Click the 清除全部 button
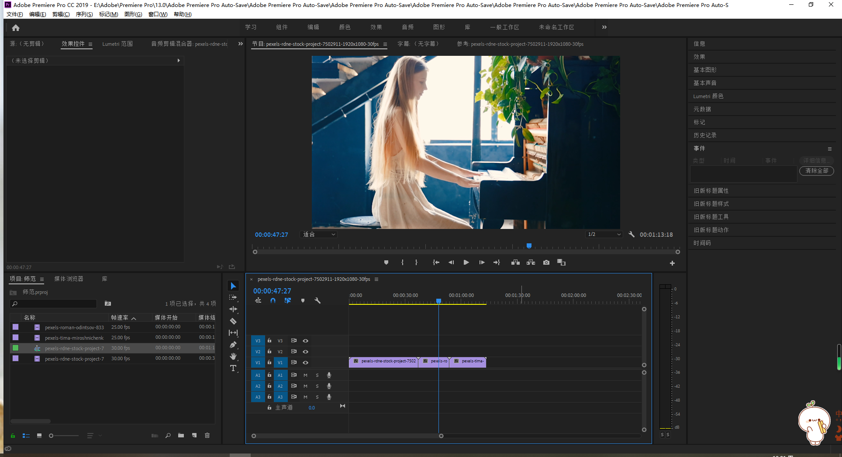Screen dimensions: 842x457 (816, 171)
